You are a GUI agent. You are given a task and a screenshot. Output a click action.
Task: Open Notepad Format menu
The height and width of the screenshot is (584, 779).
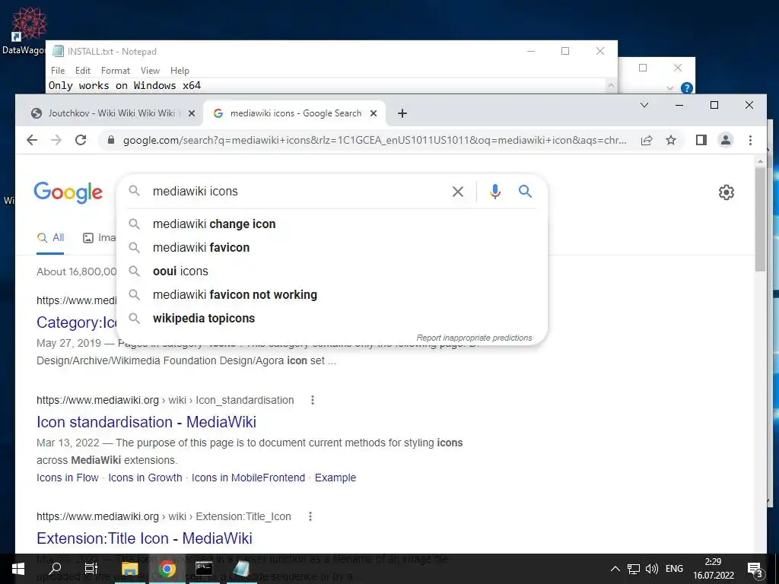(116, 71)
